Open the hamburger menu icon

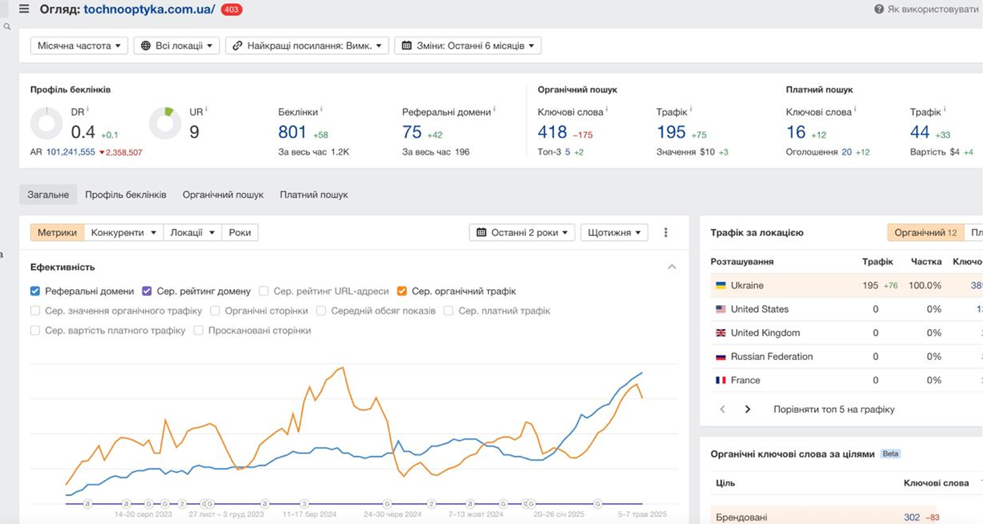point(24,9)
